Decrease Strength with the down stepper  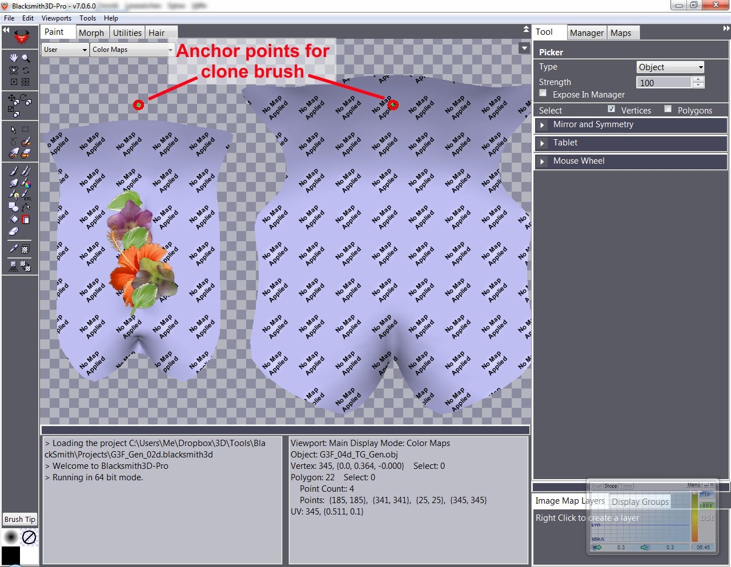pos(698,85)
